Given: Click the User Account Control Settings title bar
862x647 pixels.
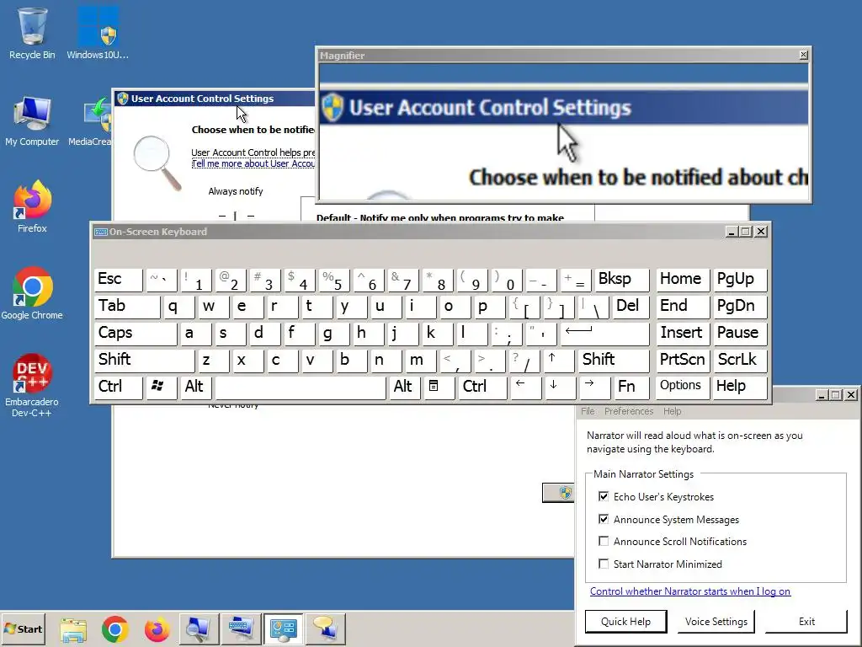Looking at the screenshot, I should (x=215, y=99).
